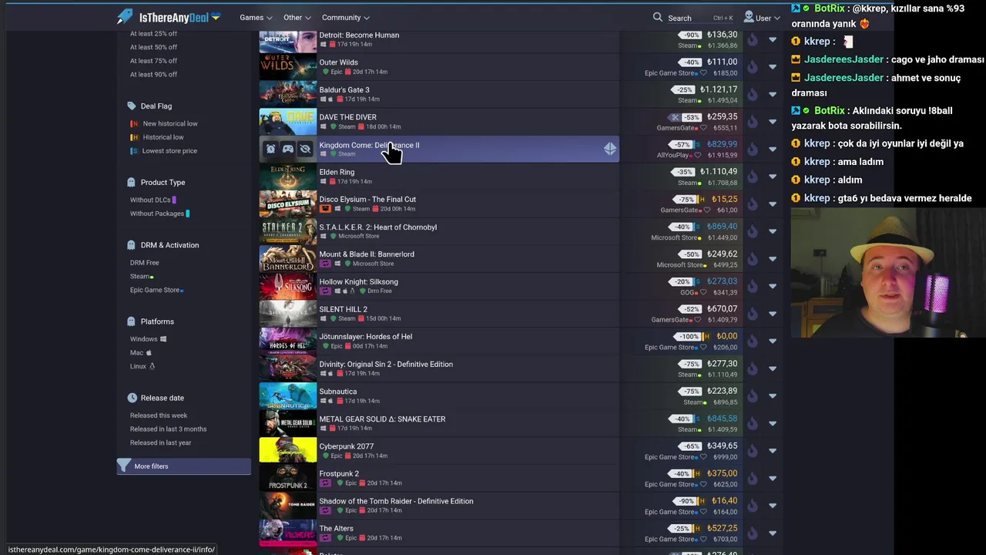Open the Other menu

click(x=297, y=18)
